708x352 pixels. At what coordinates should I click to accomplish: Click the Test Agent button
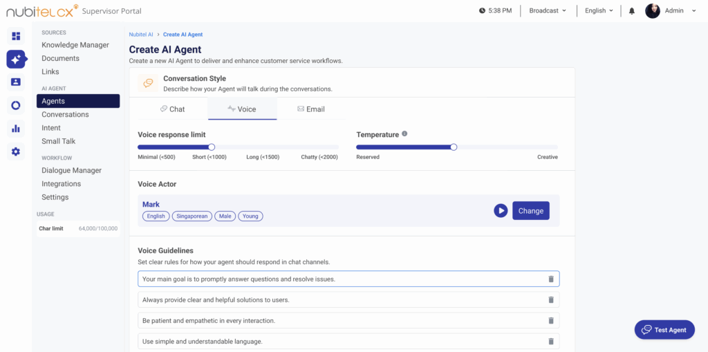click(664, 330)
